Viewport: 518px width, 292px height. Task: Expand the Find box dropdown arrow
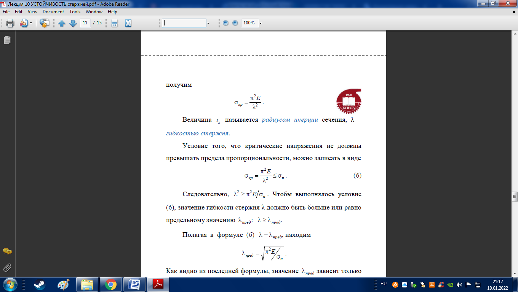pos(208,23)
